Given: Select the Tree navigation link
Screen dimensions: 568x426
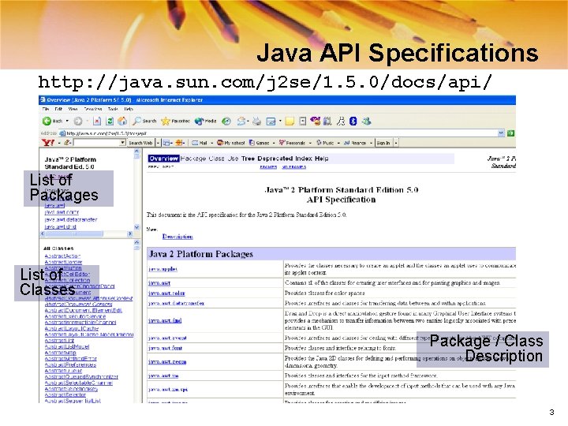Looking at the screenshot, I should (x=248, y=159).
